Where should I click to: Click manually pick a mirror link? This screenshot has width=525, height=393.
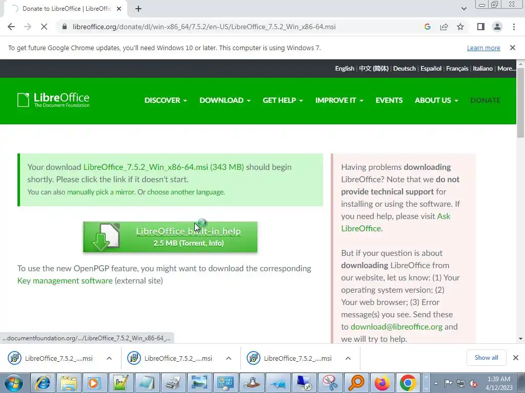click(100, 192)
